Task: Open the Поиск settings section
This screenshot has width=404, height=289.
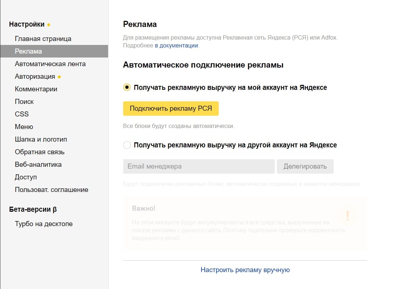Action: [24, 102]
